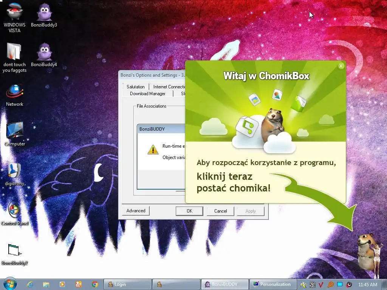Screen dimensions: 387x290
Task: Click Advanced in Bonzi's Options
Action: [x=136, y=211]
